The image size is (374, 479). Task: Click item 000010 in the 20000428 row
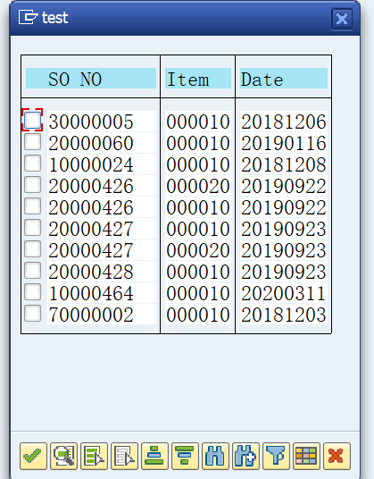[x=198, y=272]
